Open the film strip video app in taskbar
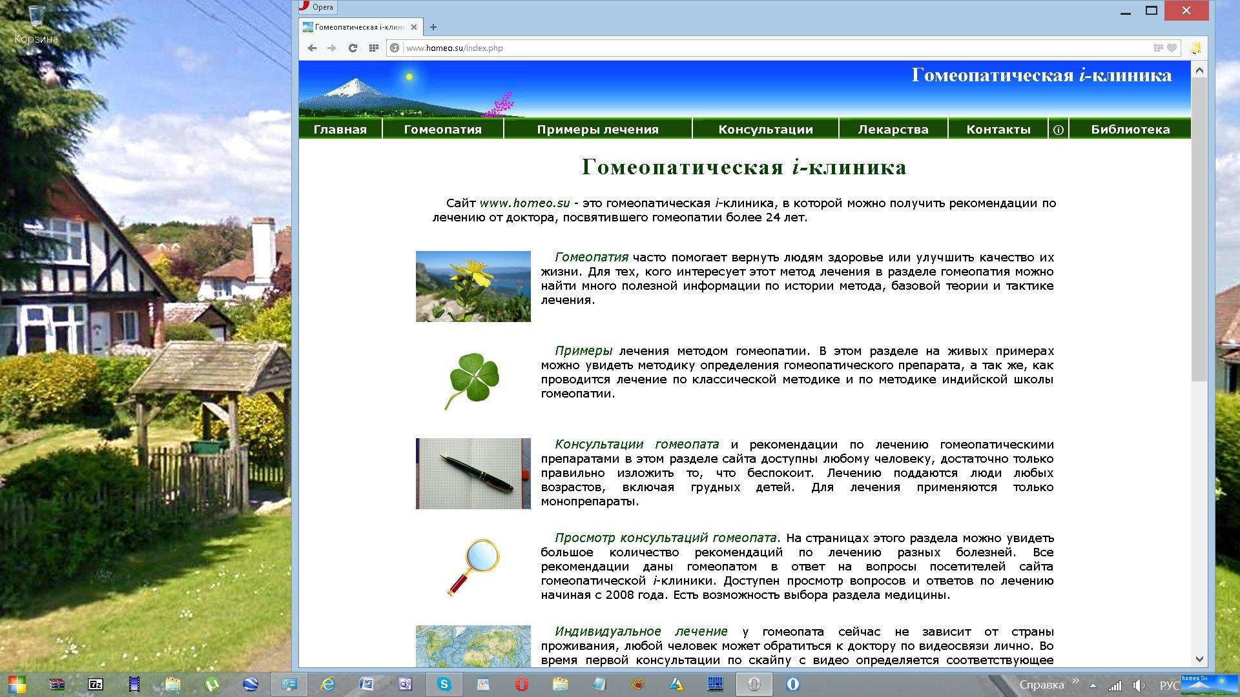The image size is (1240, 697). click(x=134, y=684)
